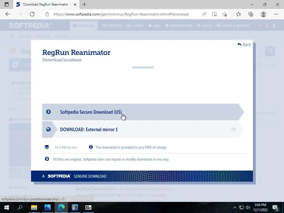Open Immersive Reader from the address bar

214,14
